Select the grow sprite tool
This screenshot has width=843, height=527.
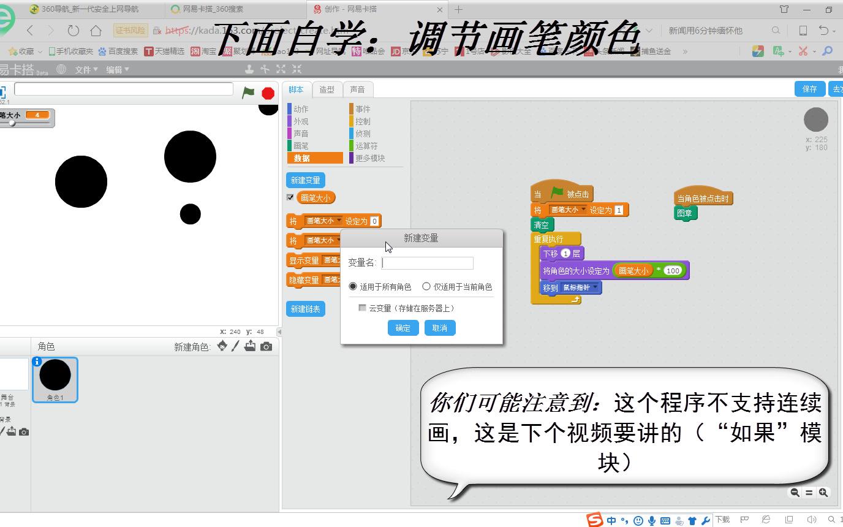pyautogui.click(x=281, y=69)
